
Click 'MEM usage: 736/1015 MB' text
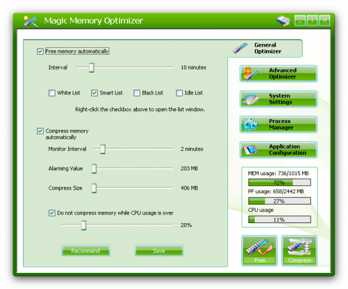coord(278,173)
